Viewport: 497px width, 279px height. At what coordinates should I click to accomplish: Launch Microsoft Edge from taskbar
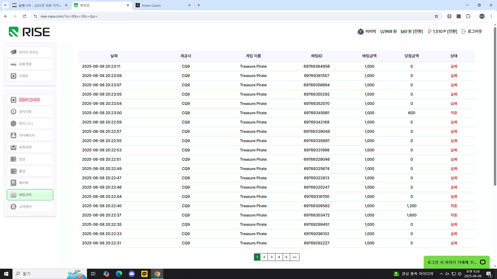(x=119, y=274)
